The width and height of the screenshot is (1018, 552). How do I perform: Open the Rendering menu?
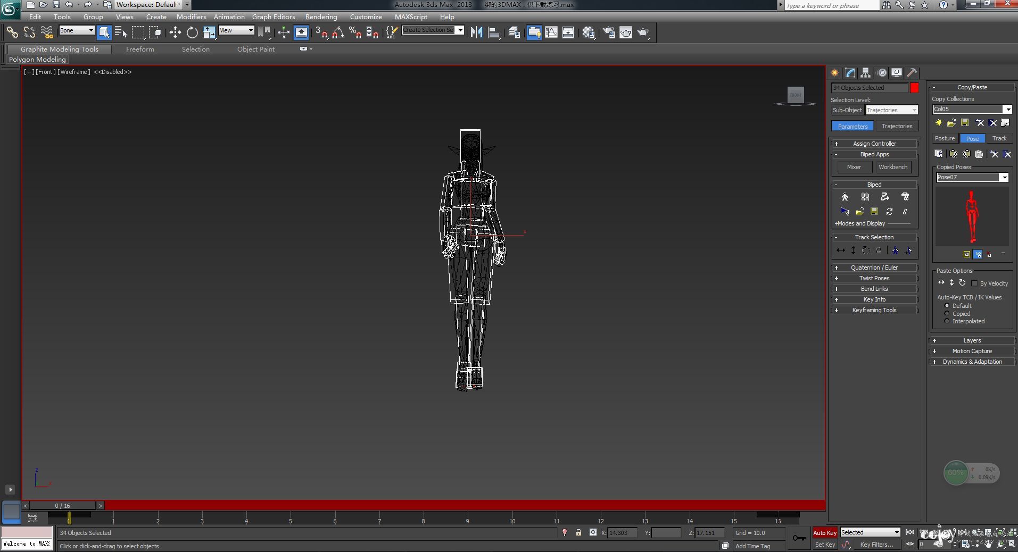coord(321,17)
